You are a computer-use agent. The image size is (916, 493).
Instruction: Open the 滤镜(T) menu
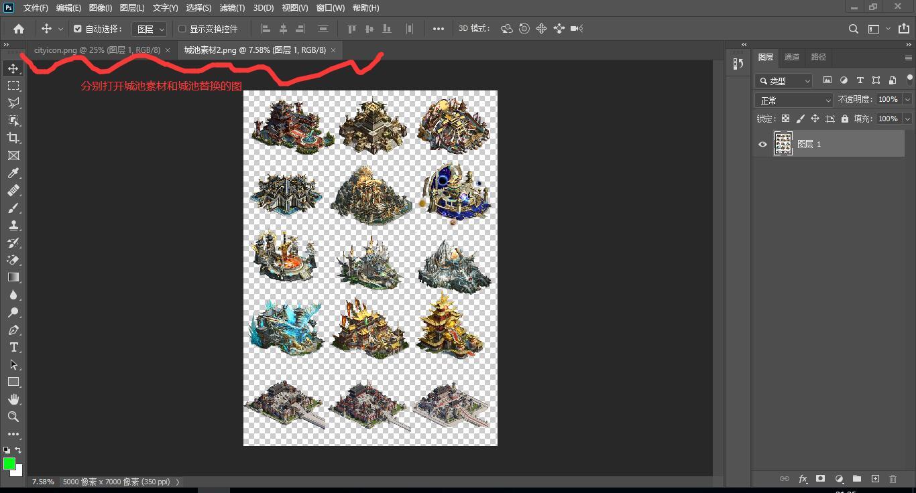tap(232, 8)
